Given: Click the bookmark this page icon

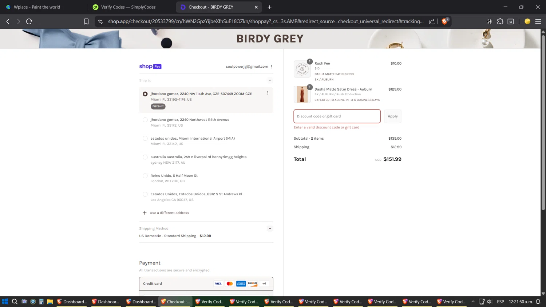Looking at the screenshot, I should click(86, 21).
